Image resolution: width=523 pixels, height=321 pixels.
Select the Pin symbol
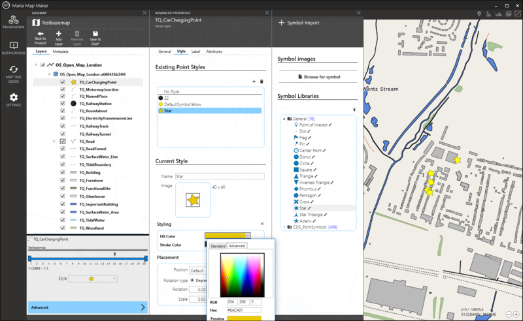[301, 144]
